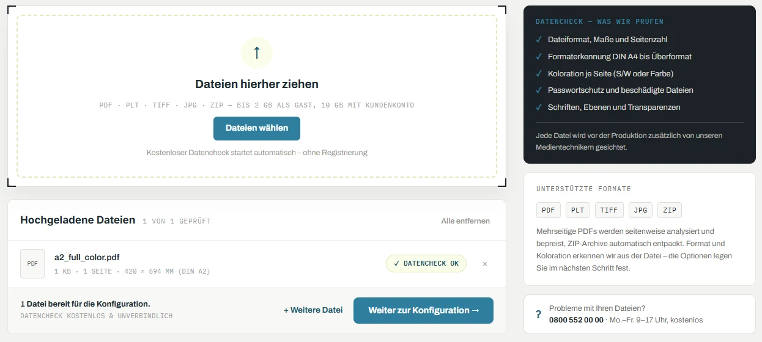Click Alle entfernen to clear uploaded files
Screen dimensions: 762x342
[465, 221]
